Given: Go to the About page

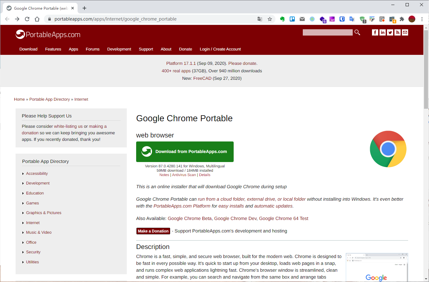Looking at the screenshot, I should tap(166, 49).
